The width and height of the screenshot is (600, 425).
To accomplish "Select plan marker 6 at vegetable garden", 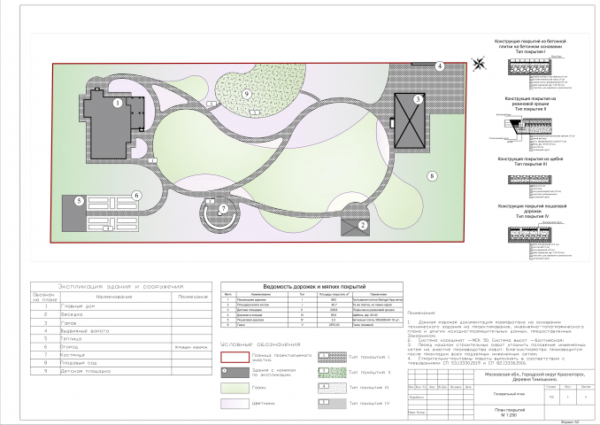I will 136,196.
